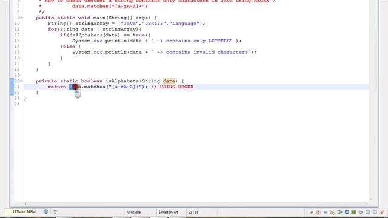Click the "Language" string literal

(184, 24)
